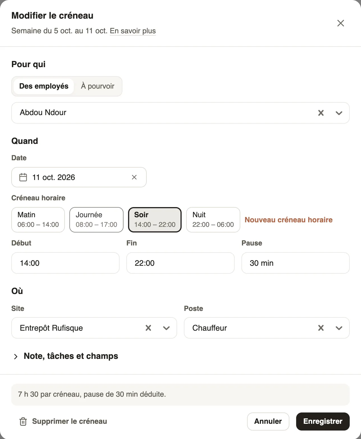Select the Nuit 22:00 – 06:00 slot
The height and width of the screenshot is (439, 361).
(213, 220)
